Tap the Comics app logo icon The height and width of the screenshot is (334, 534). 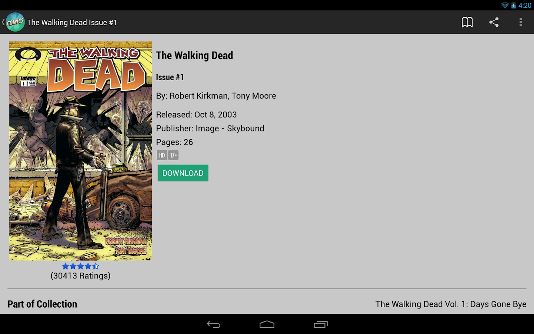point(15,22)
